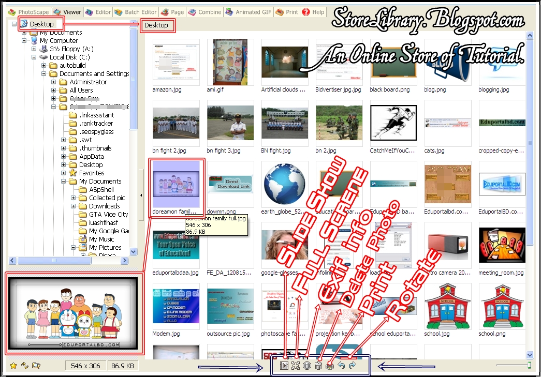This screenshot has width=541, height=377.
Task: Collapse the folder panel with splitter arrow
Action: [x=141, y=195]
